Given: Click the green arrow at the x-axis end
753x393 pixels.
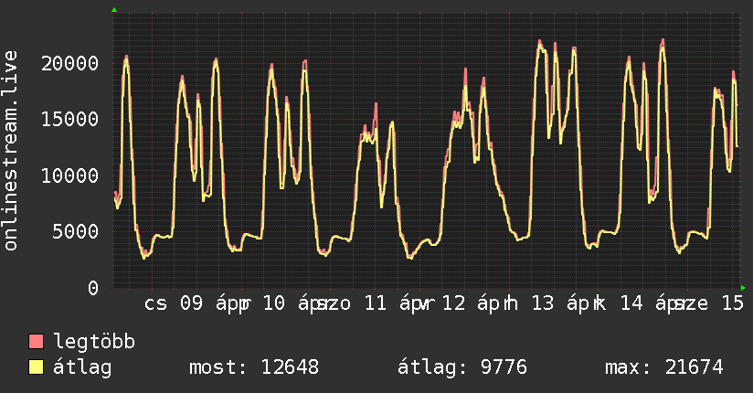Looking at the screenshot, I should tap(743, 288).
